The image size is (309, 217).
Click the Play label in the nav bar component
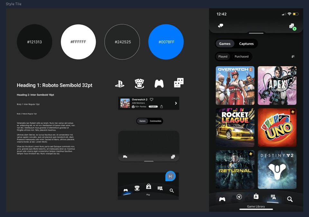(x=148, y=195)
